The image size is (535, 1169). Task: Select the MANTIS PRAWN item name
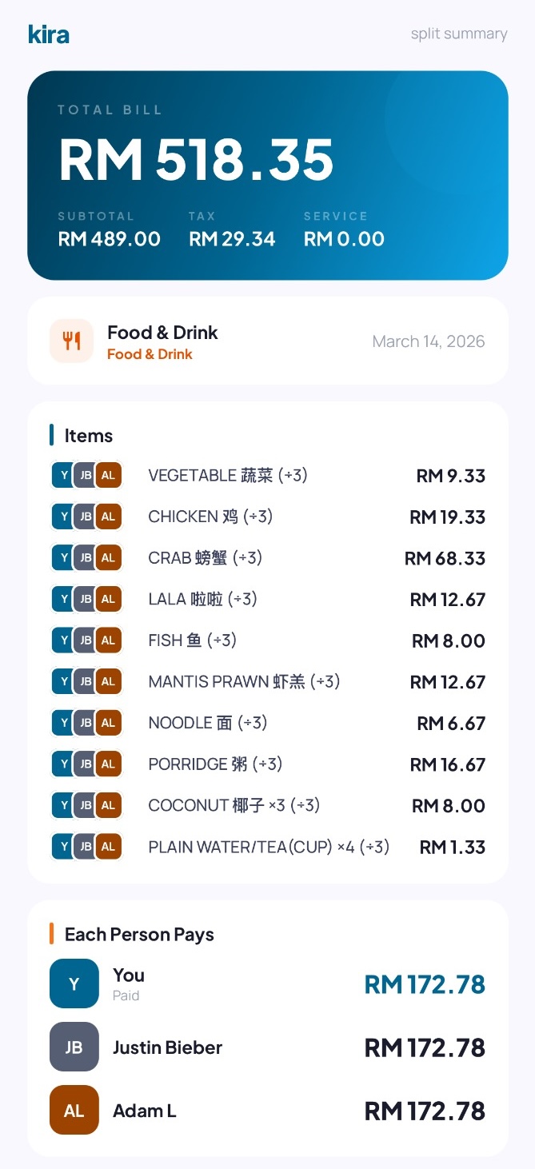click(244, 681)
